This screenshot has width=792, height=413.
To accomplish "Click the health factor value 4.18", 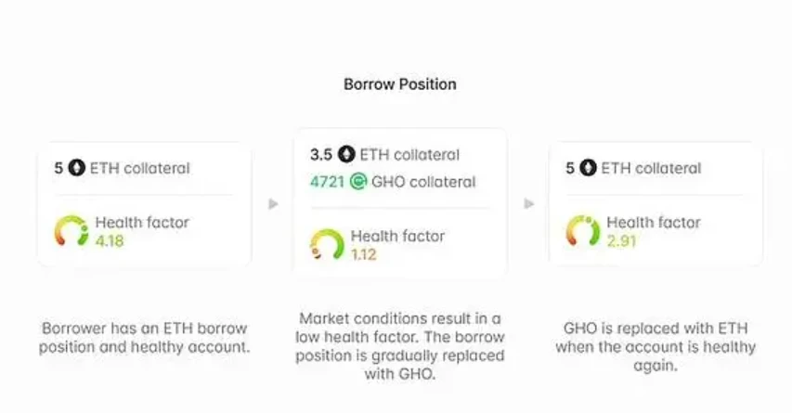I will point(110,241).
